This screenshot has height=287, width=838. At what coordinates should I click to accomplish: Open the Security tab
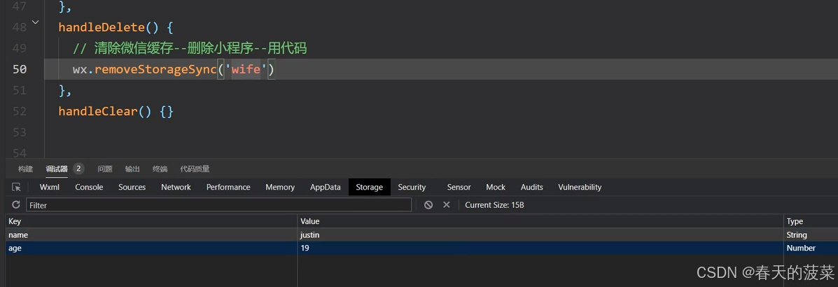412,187
